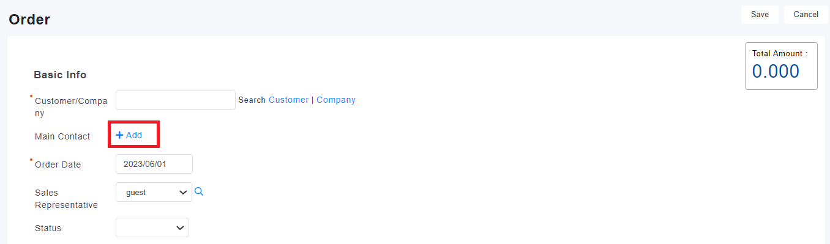Click the Total Amount label
This screenshot has height=244, width=830.
pyautogui.click(x=779, y=53)
